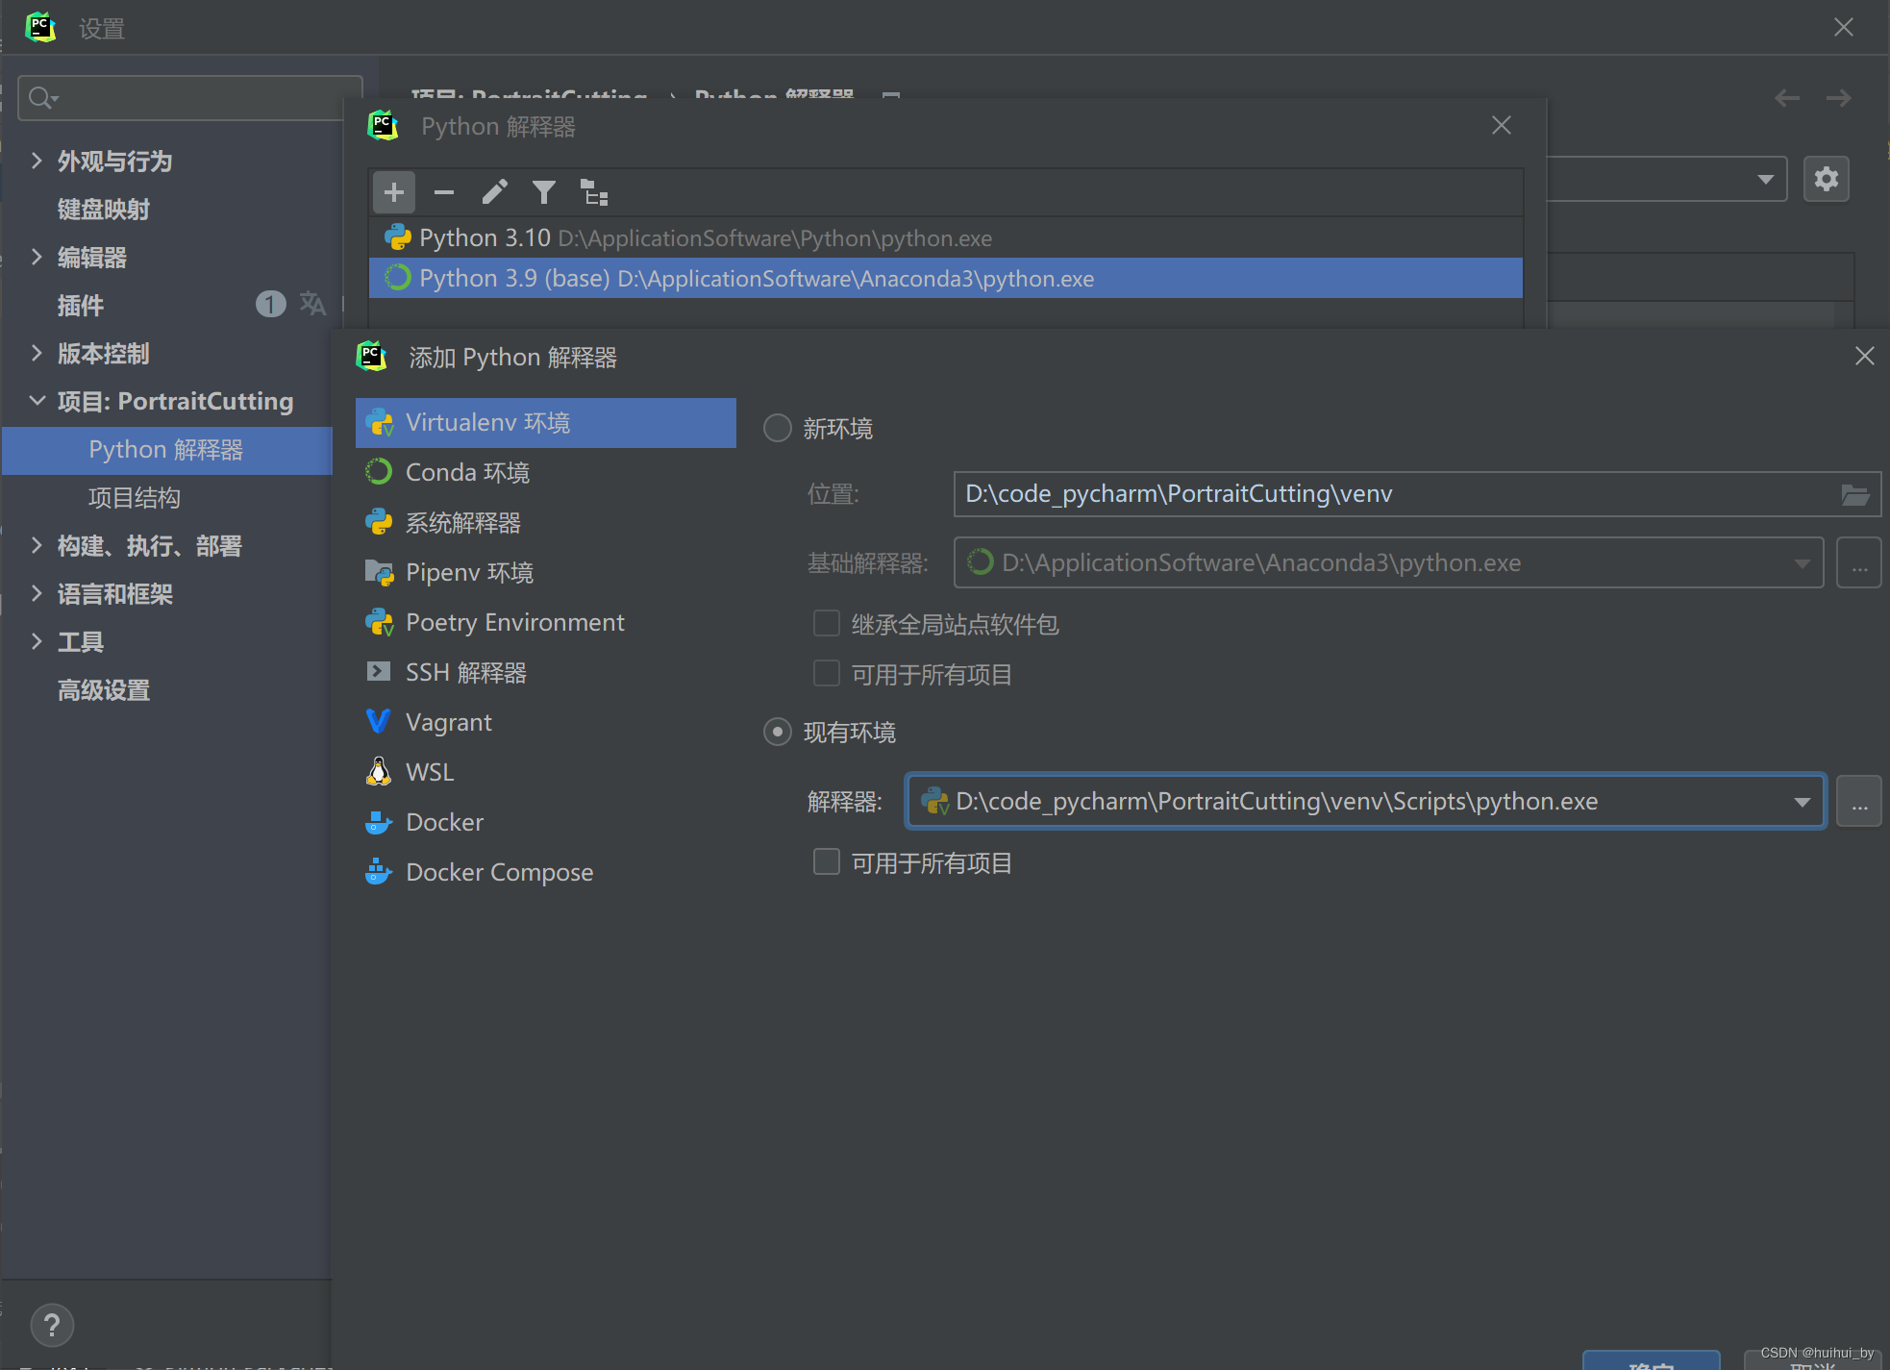Enable 可用于所有项目 under existing interpreter

[x=827, y=862]
